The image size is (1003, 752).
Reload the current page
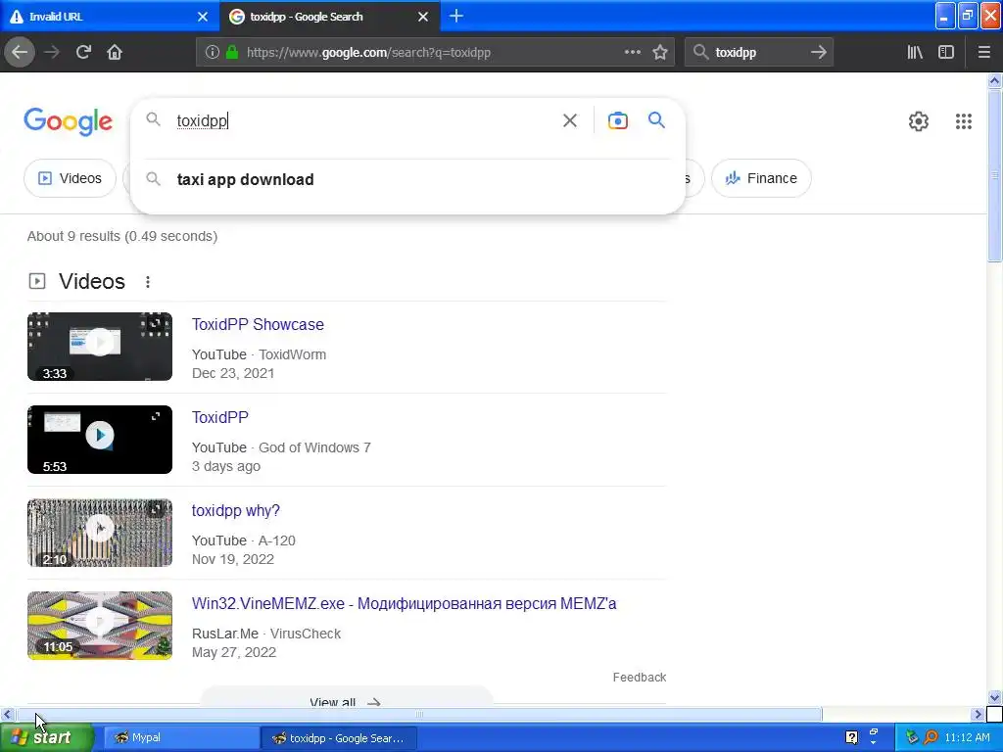click(x=83, y=53)
